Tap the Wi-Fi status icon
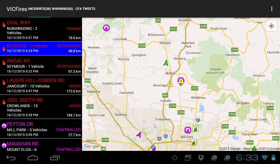This screenshot has height=164, width=280. point(264,157)
